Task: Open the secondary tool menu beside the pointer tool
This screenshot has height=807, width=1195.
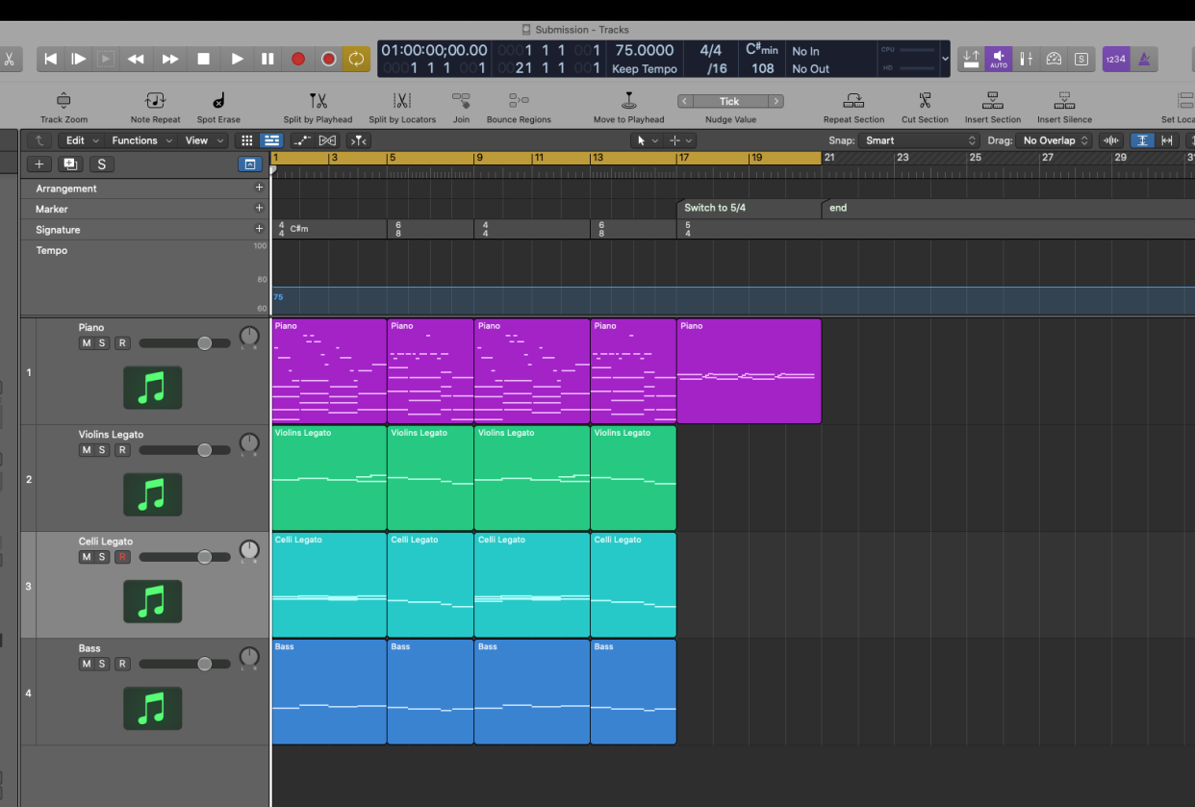Action: [679, 140]
